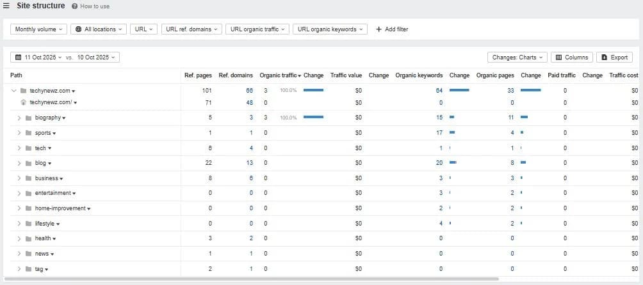643x285 pixels.
Task: Open the hamburger menu icon
Action: tap(6, 6)
